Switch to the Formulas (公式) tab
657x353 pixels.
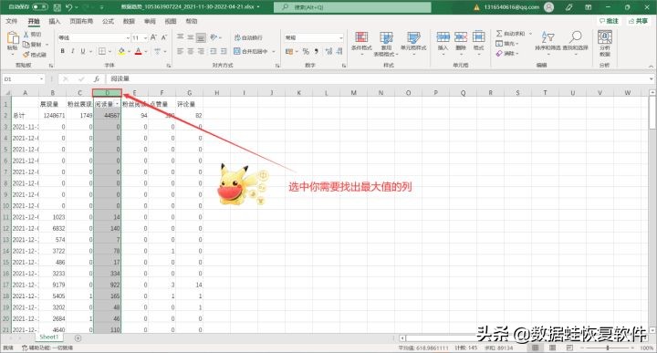coord(108,21)
